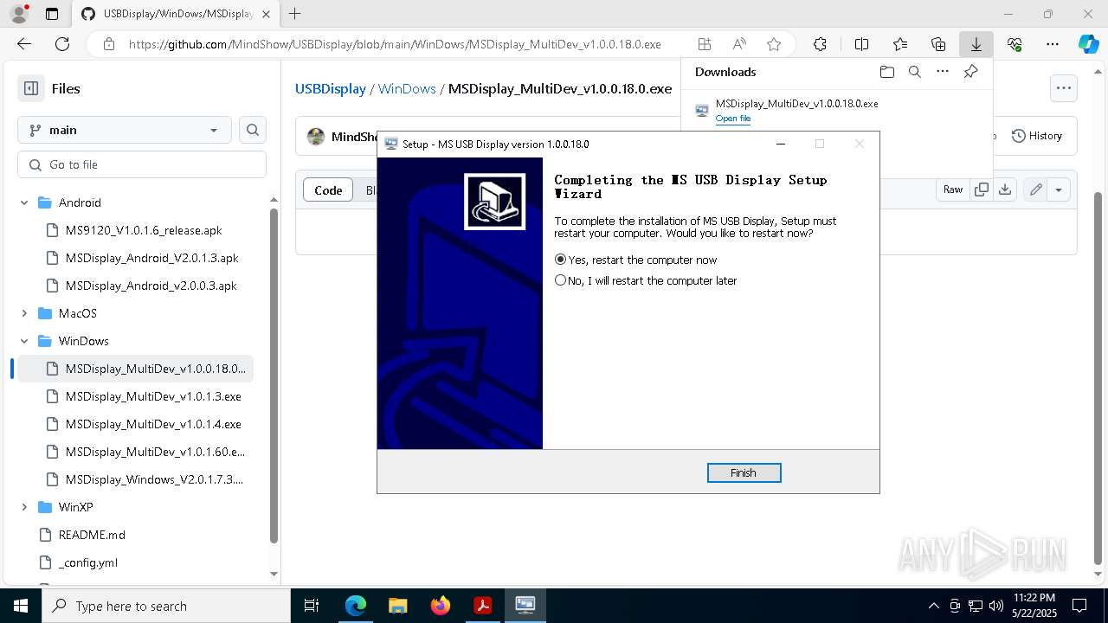Open Windows notification center icon
This screenshot has height=623, width=1108.
pyautogui.click(x=1079, y=606)
